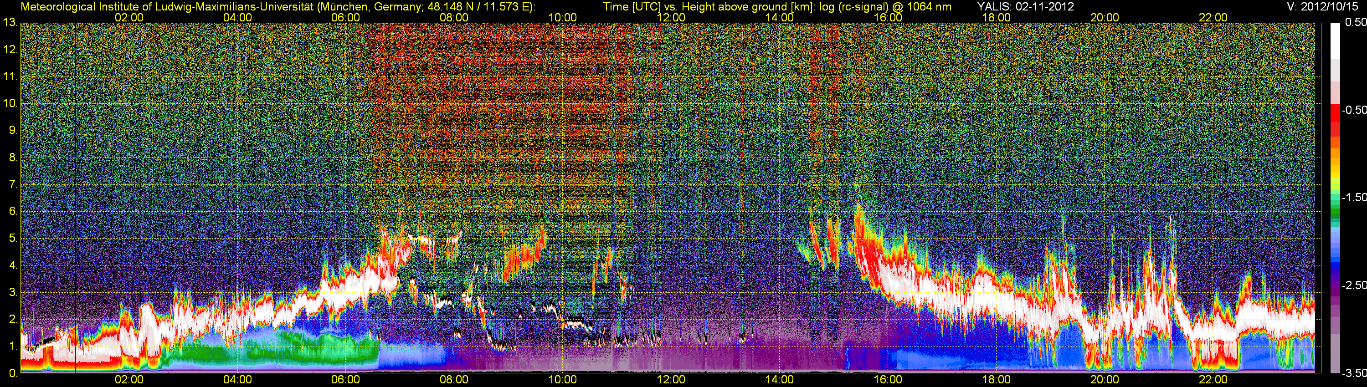Click the -3.50 value on the color scale
Viewport: 1367px width, 387px height.
[x=1354, y=373]
